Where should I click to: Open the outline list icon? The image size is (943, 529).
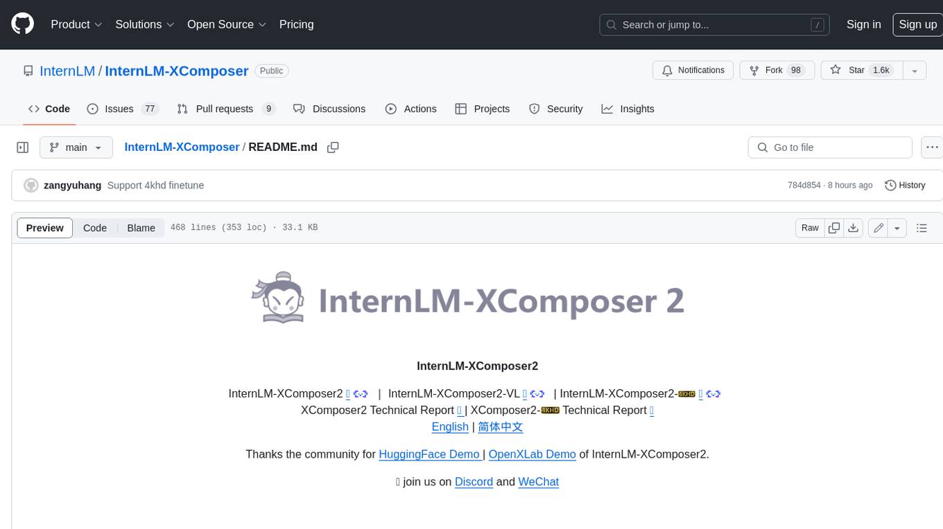922,228
